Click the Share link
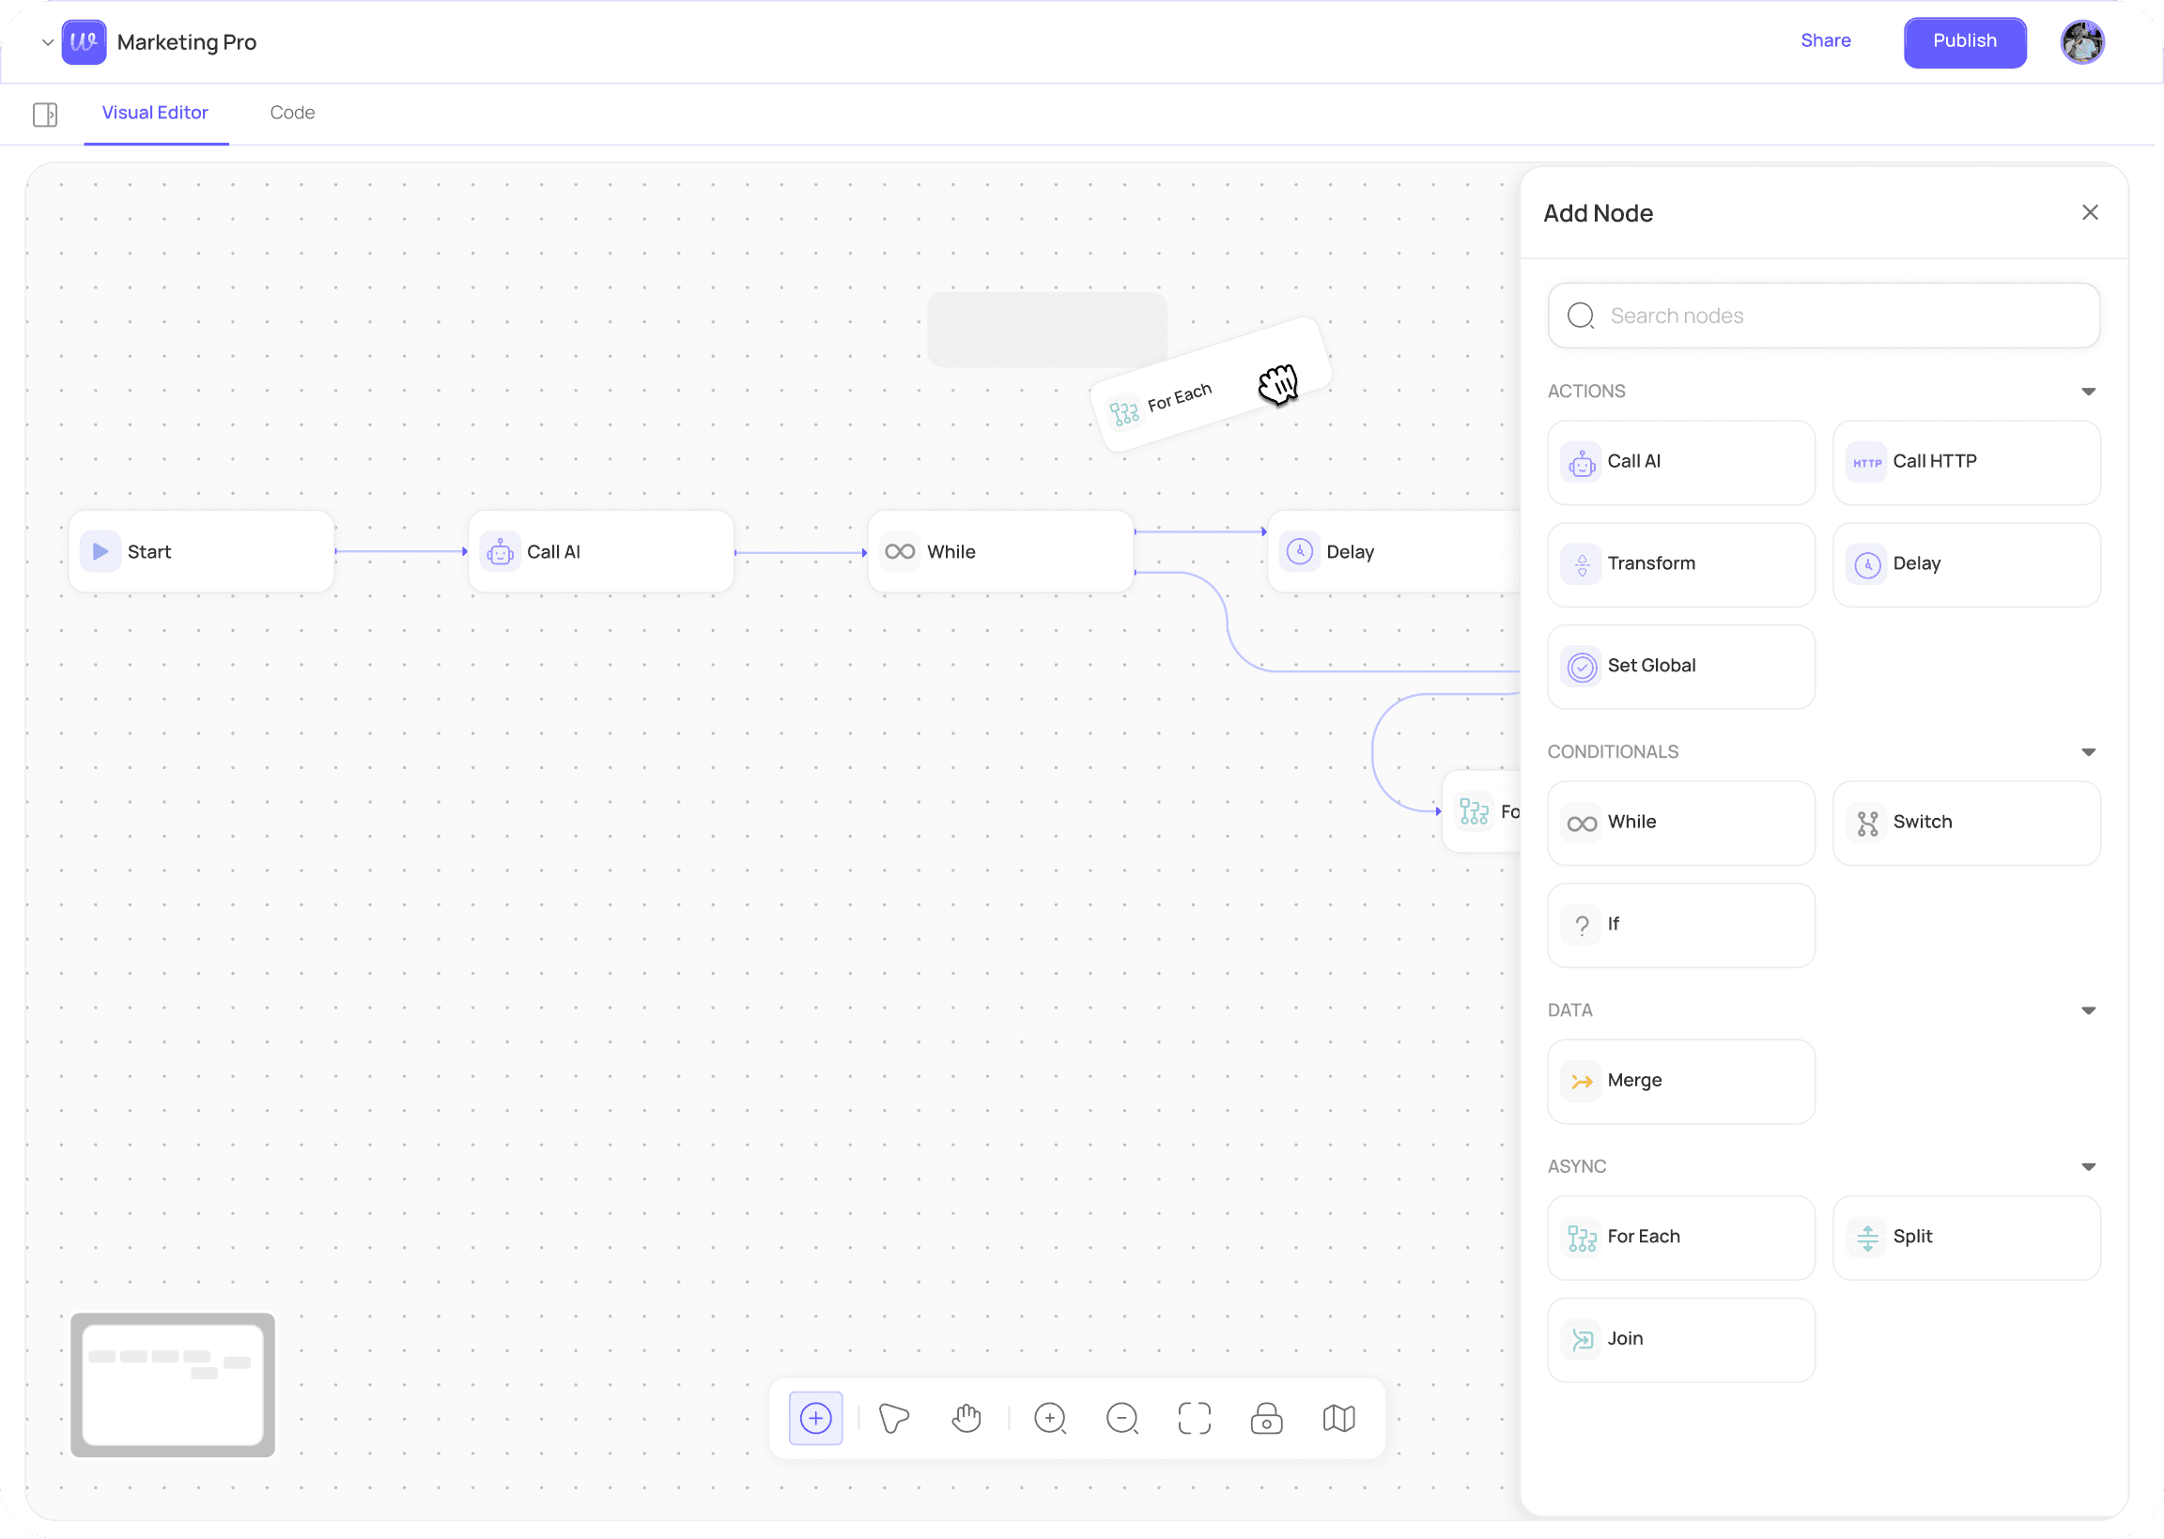The image size is (2164, 1539). (1826, 40)
